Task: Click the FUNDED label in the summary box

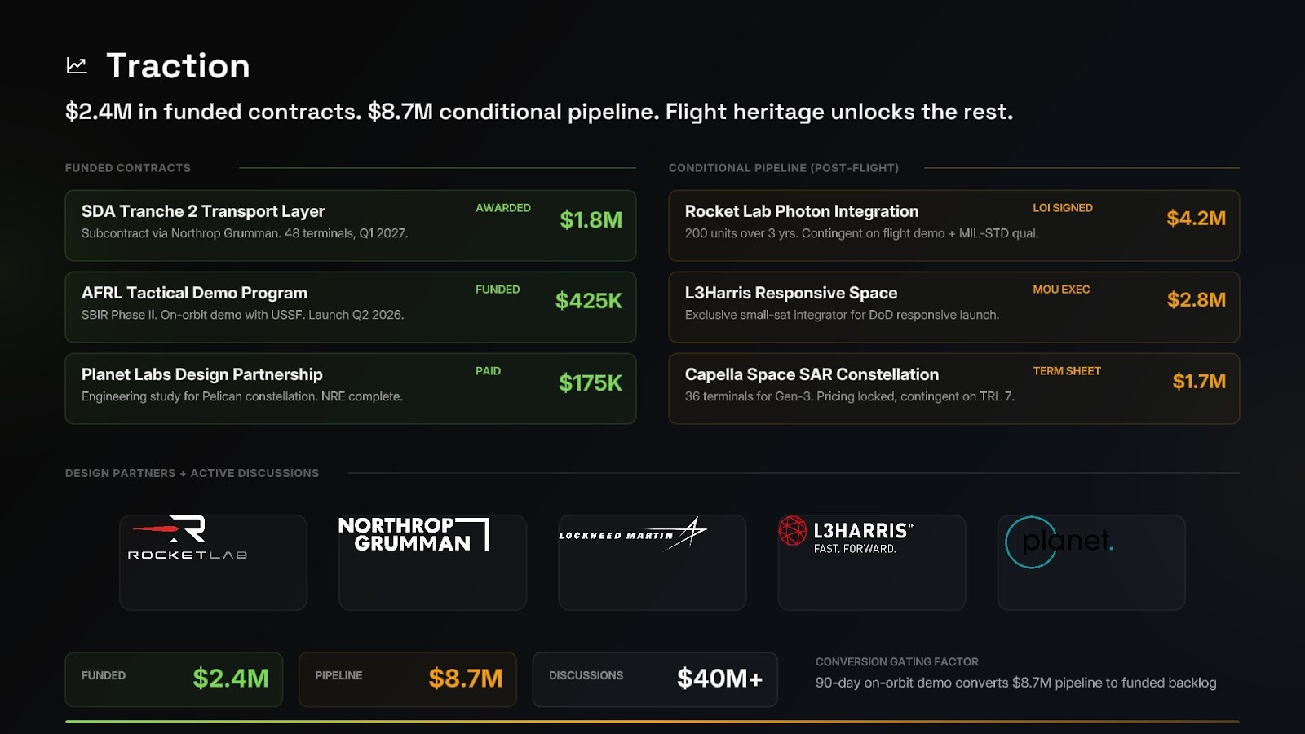Action: pos(104,675)
